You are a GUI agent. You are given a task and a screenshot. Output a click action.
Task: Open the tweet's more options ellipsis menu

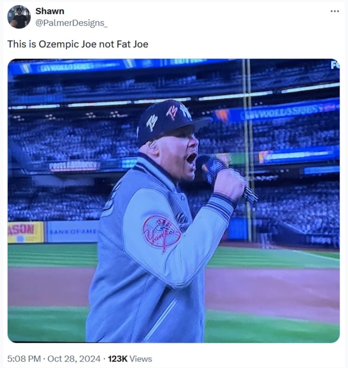pos(335,11)
